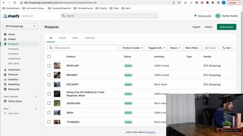Go forward in browser
The height and width of the screenshot is (136, 243).
(x=9, y=3)
